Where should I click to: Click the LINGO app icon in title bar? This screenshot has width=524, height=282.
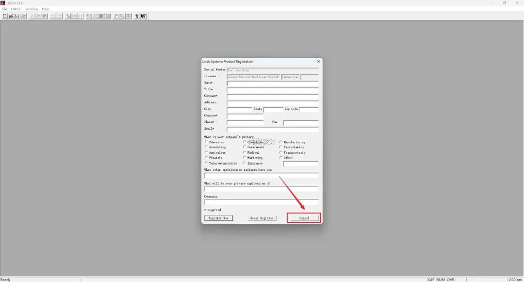coord(3,3)
